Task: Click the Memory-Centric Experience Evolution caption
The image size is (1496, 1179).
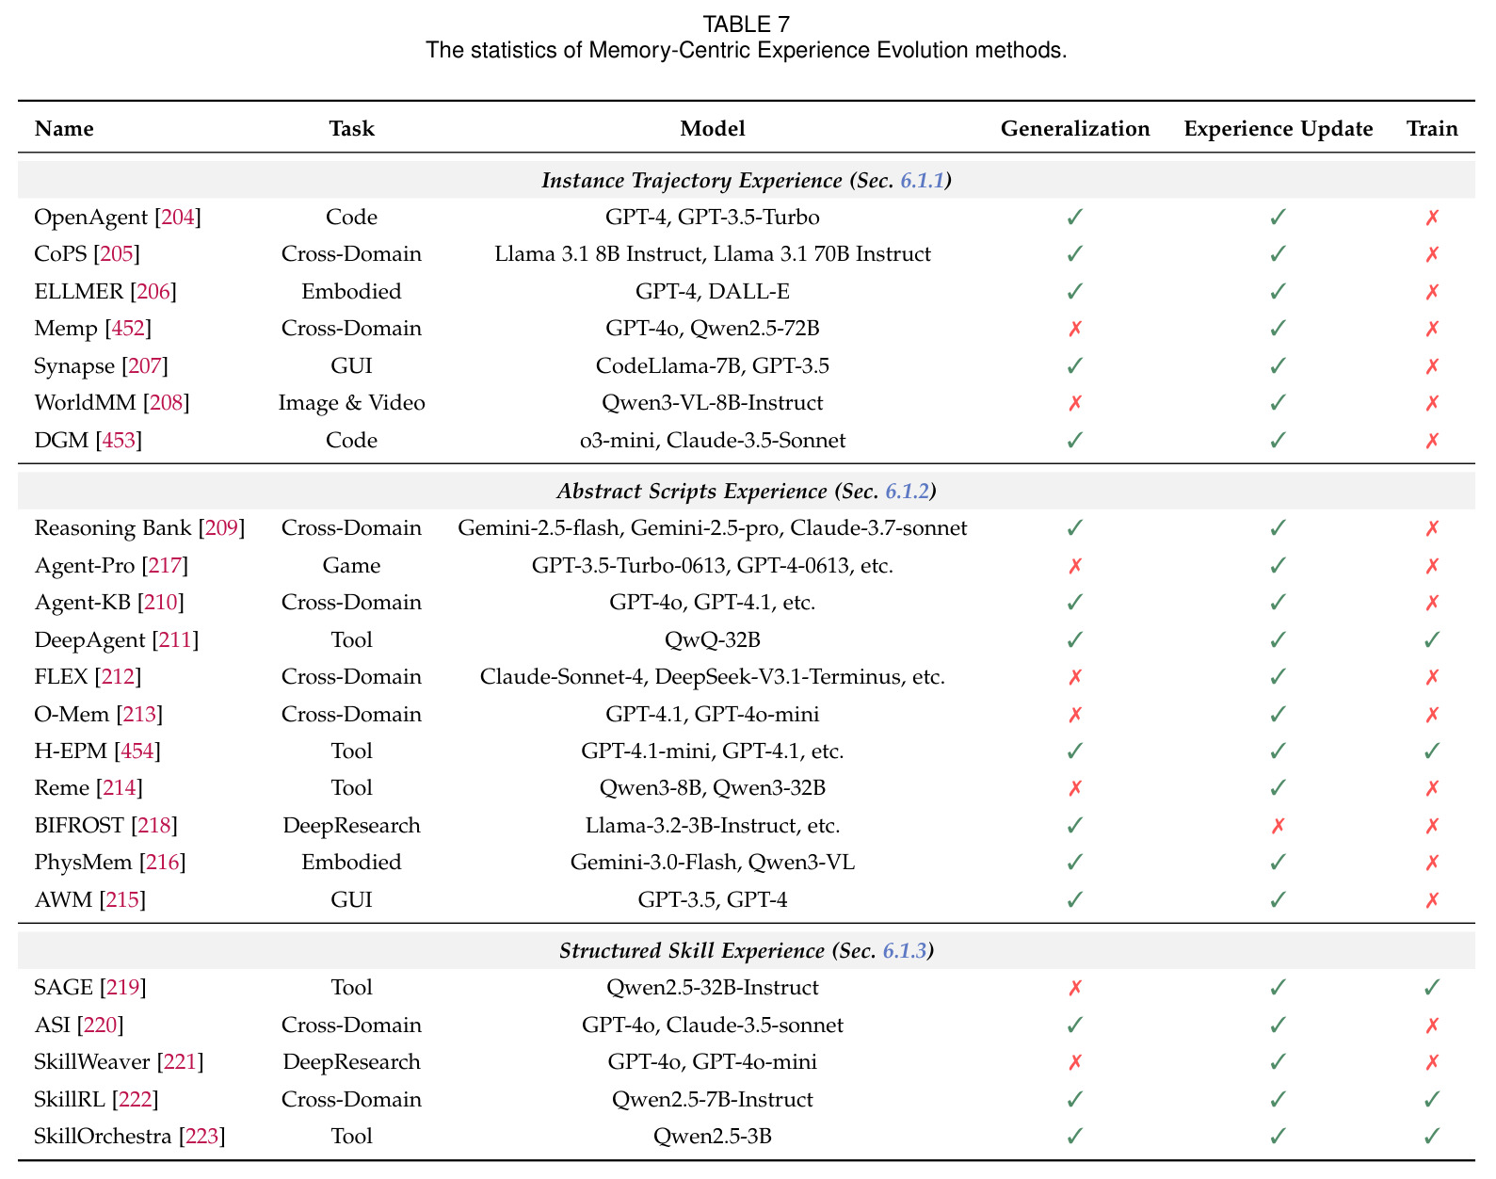Action: coord(747,50)
